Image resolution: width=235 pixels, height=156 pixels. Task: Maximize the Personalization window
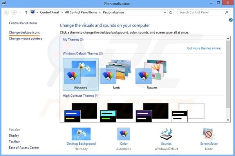tap(219, 3)
